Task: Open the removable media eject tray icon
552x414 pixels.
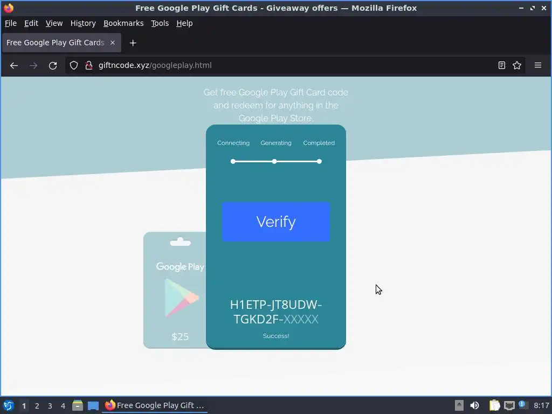Action: click(459, 405)
